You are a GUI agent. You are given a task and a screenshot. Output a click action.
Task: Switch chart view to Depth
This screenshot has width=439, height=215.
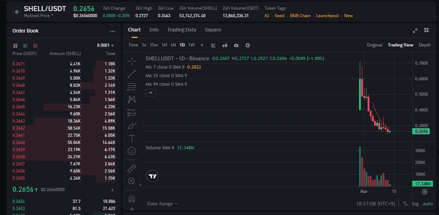(424, 45)
